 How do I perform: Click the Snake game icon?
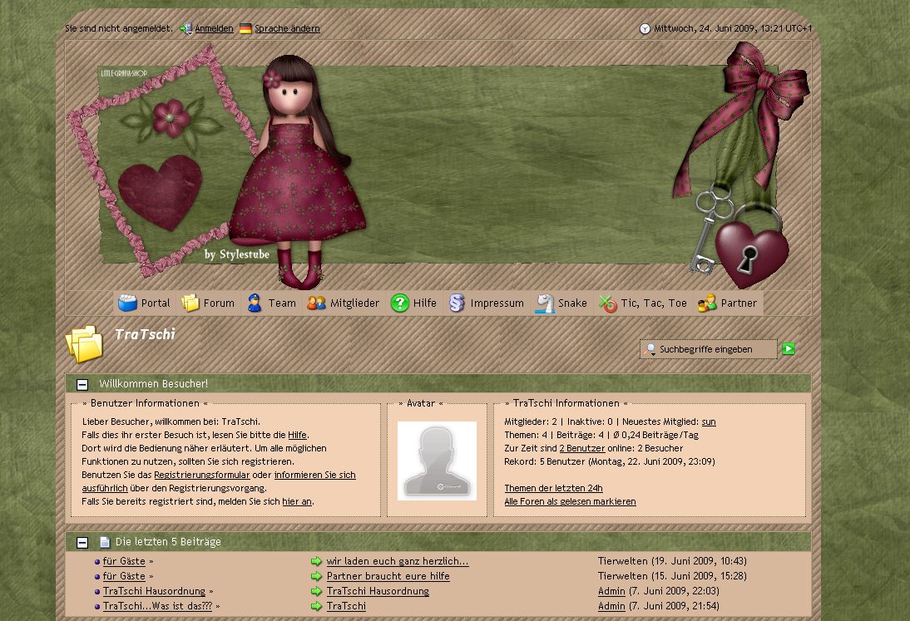[x=545, y=303]
